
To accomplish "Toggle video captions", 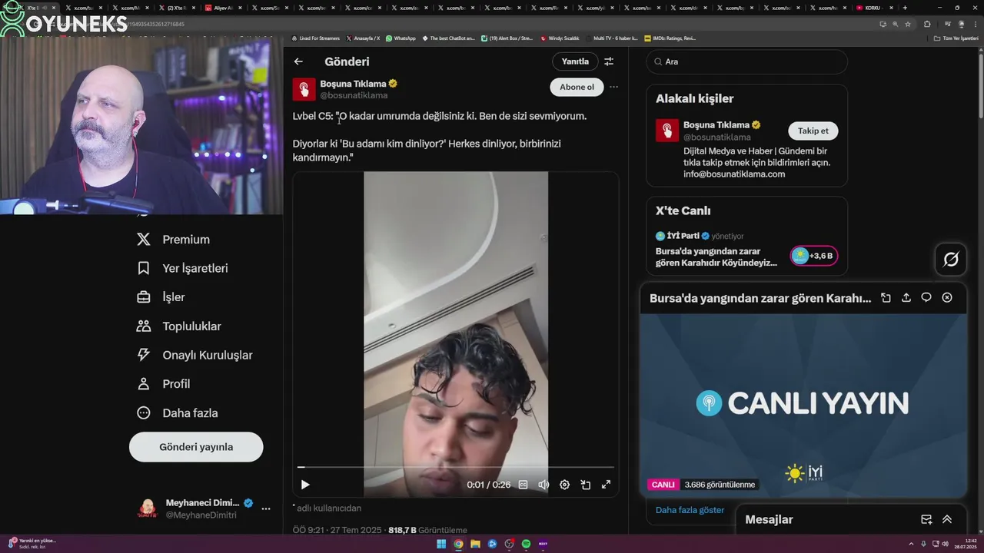I will 523,485.
